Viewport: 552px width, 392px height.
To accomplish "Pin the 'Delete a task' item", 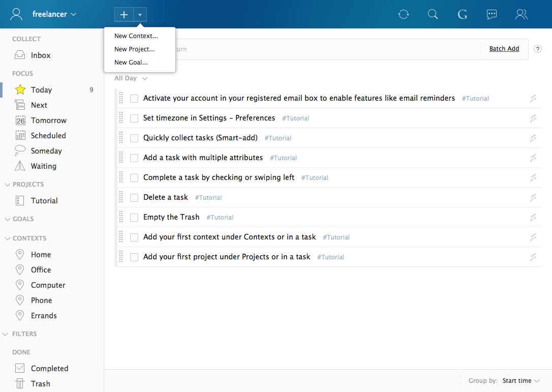I will (533, 198).
